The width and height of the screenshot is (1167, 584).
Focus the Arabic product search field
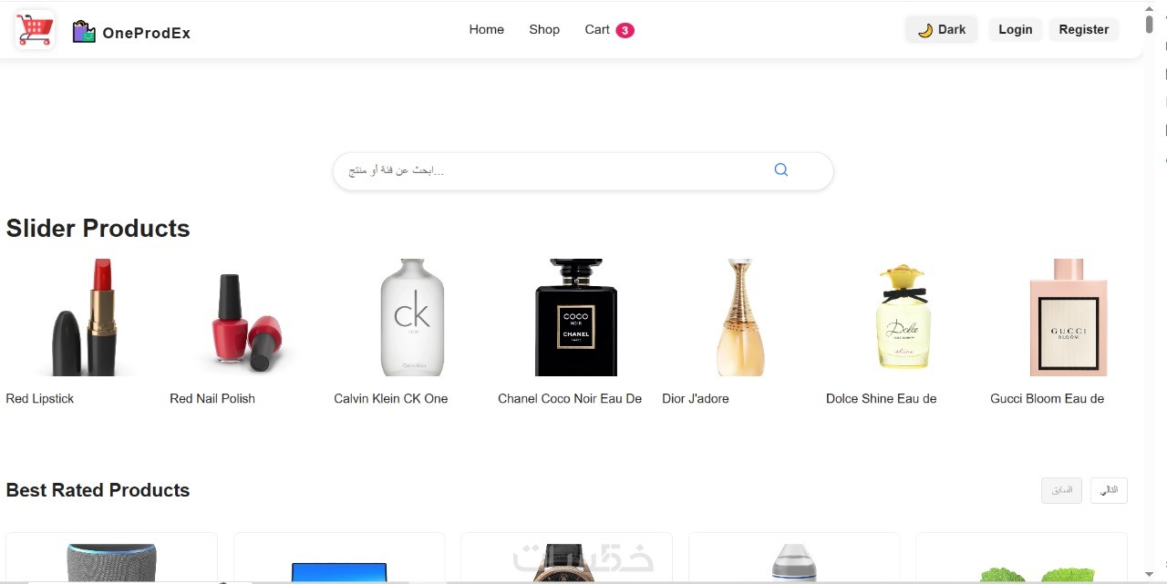pyautogui.click(x=583, y=171)
